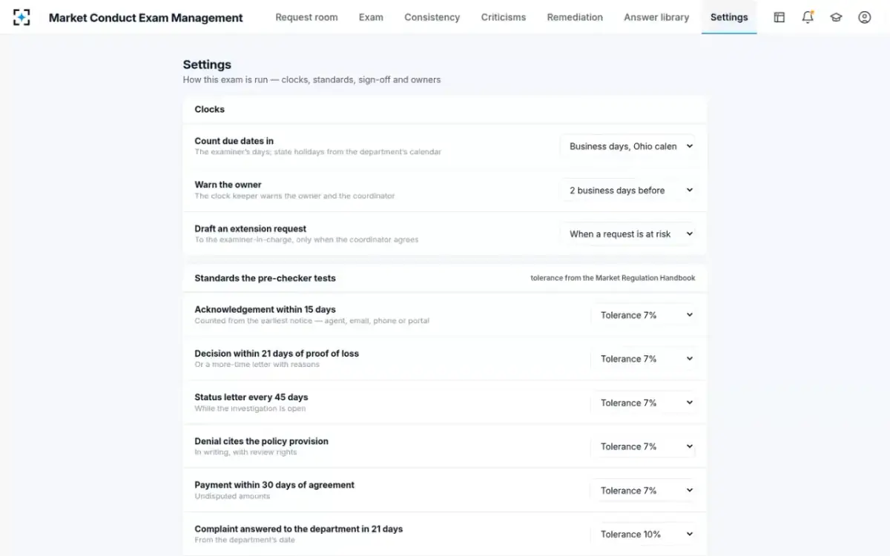
Task: Open the notifications bell
Action: [x=808, y=17]
